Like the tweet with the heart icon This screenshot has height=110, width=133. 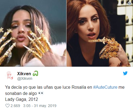8,106
